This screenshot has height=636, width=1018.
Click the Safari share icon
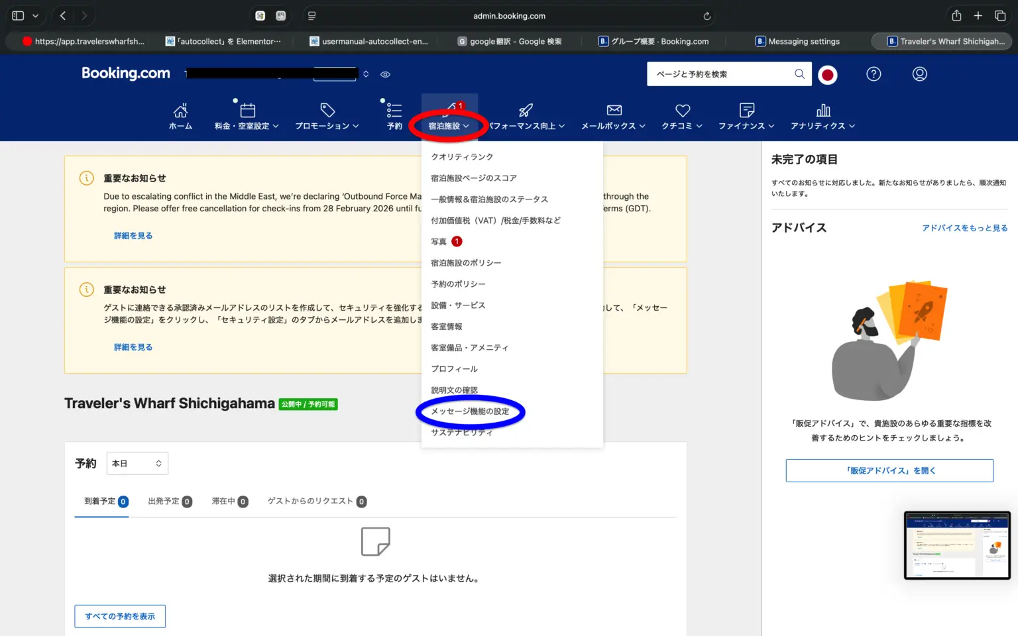point(956,16)
